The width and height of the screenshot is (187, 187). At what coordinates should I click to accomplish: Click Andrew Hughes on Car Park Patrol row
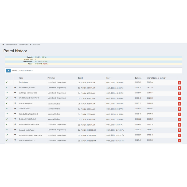(54, 109)
